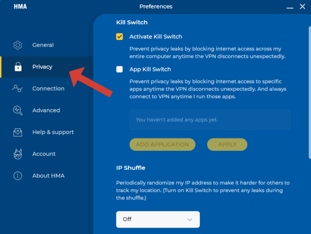The image size is (311, 234).
Task: Click the ADD APPLICATION button
Action: point(162,144)
